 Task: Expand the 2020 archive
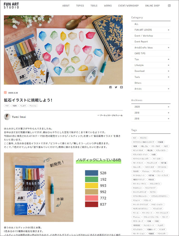tap(168, 107)
